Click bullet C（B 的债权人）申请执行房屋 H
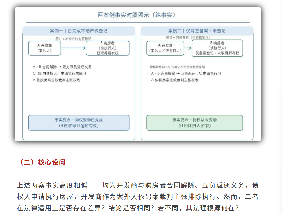 (x=59, y=73)
